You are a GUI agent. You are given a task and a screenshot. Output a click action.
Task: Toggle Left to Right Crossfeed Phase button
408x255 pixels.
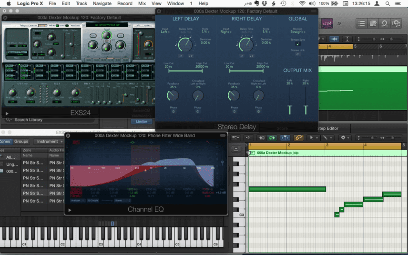coord(198,112)
